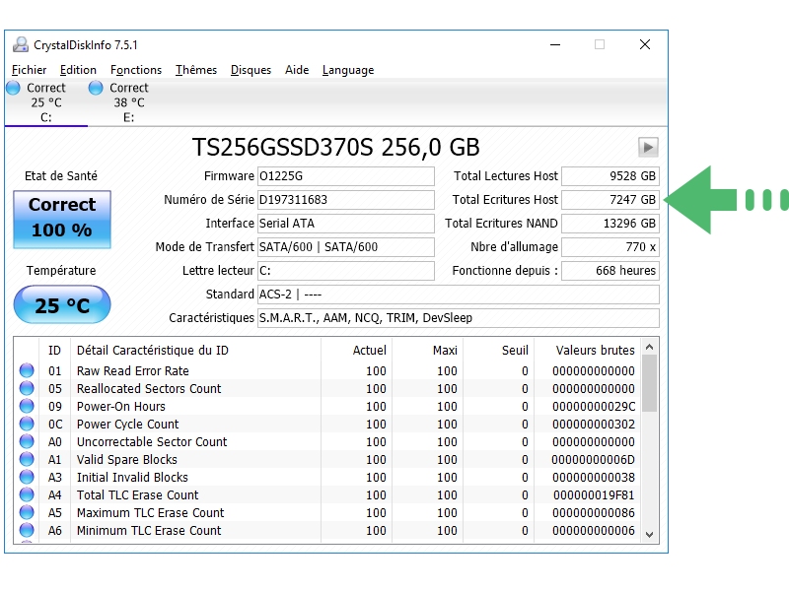This screenshot has height=591, width=789.
Task: Close the CrystalDiskInfo window
Action: tap(645, 44)
